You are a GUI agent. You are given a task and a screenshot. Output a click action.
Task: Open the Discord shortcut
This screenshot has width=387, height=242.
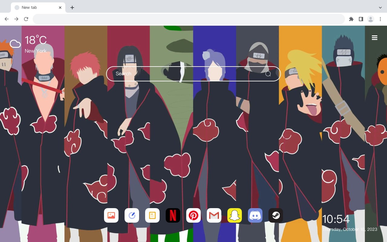255,215
